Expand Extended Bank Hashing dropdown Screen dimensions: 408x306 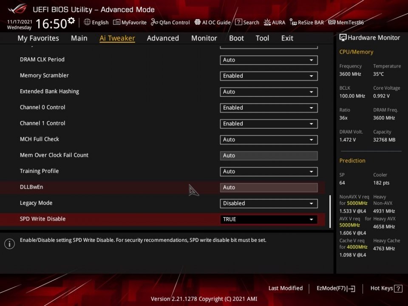point(269,92)
